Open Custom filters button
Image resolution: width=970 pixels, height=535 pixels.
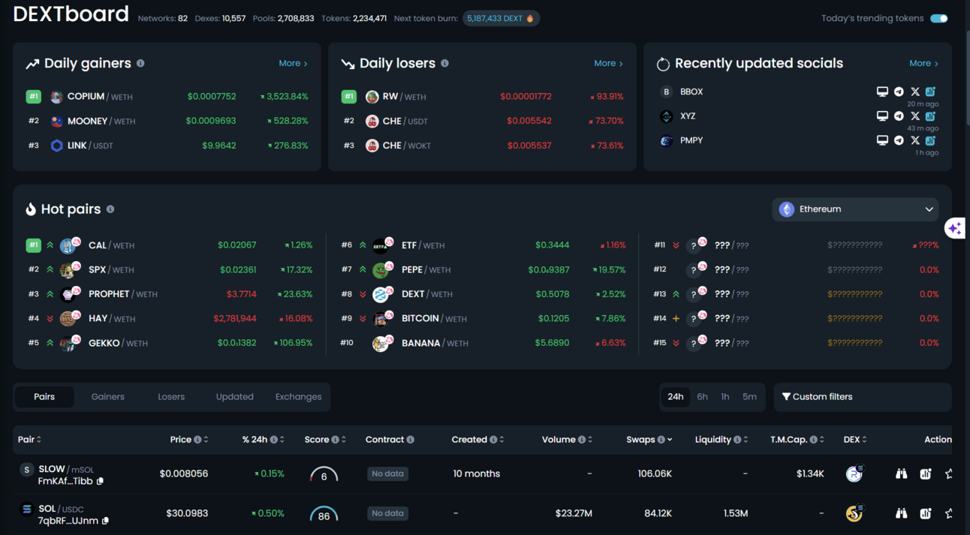click(x=863, y=397)
